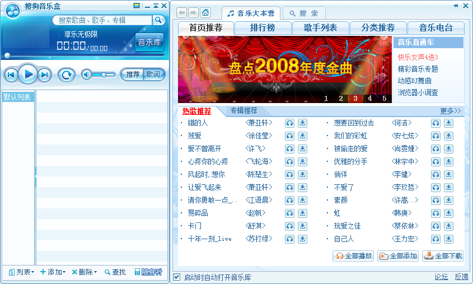Open the 首页推荐 tab
The image size is (473, 284).
pos(206,28)
